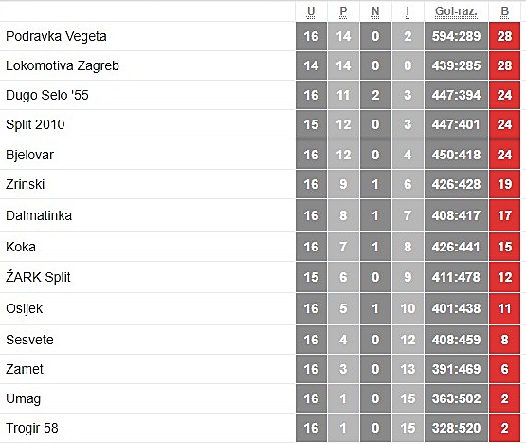Click the Bjelovar team name
526x444 pixels.
pyautogui.click(x=30, y=155)
